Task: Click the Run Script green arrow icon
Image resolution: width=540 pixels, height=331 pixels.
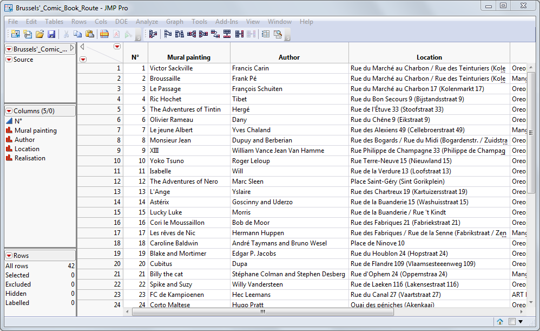Action: point(128,34)
